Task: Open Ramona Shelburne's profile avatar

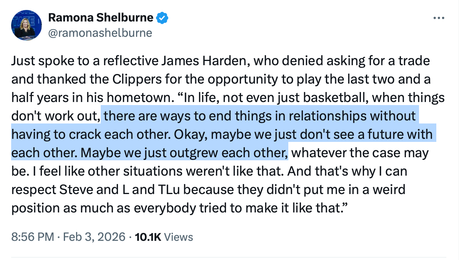Action: (x=26, y=26)
